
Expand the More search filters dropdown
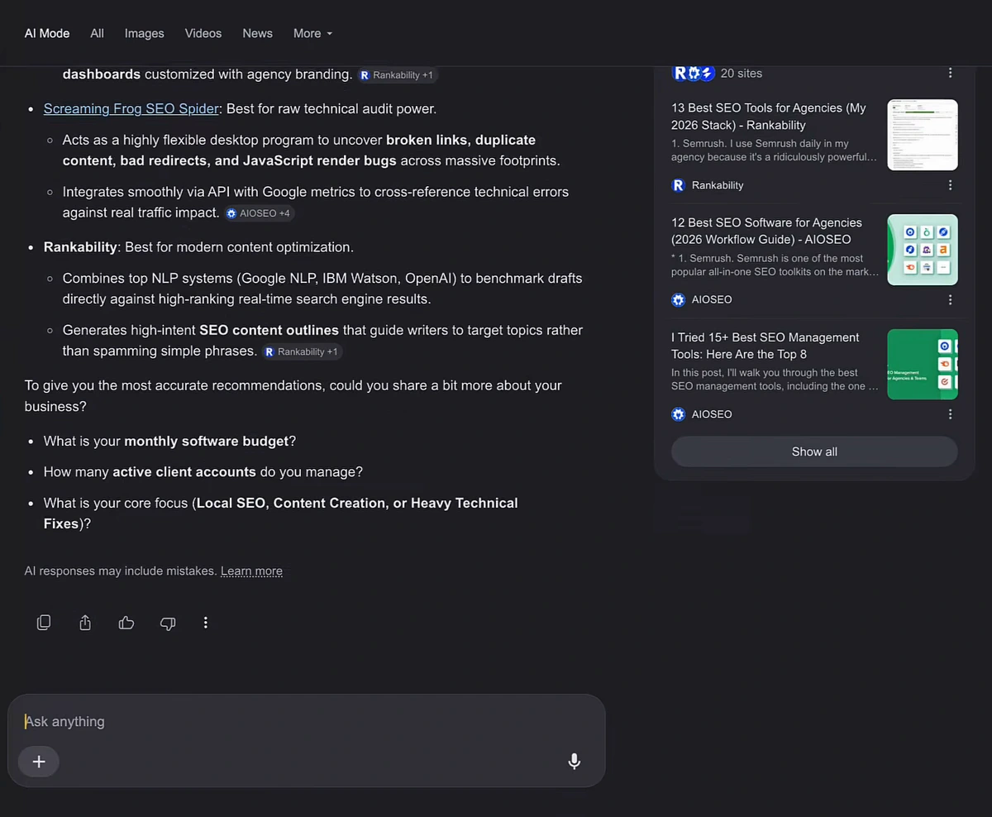(312, 33)
